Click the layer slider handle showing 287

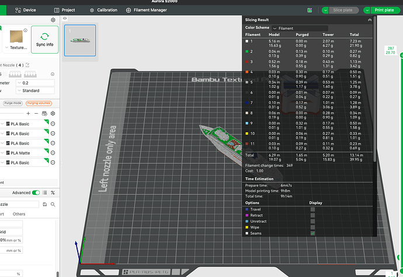[401, 55]
